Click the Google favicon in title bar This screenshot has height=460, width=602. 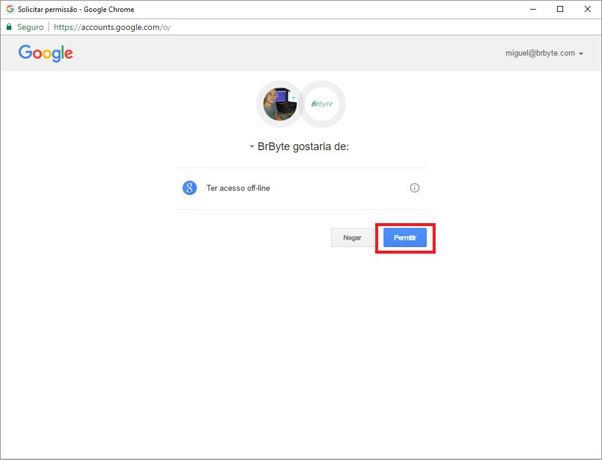point(10,10)
